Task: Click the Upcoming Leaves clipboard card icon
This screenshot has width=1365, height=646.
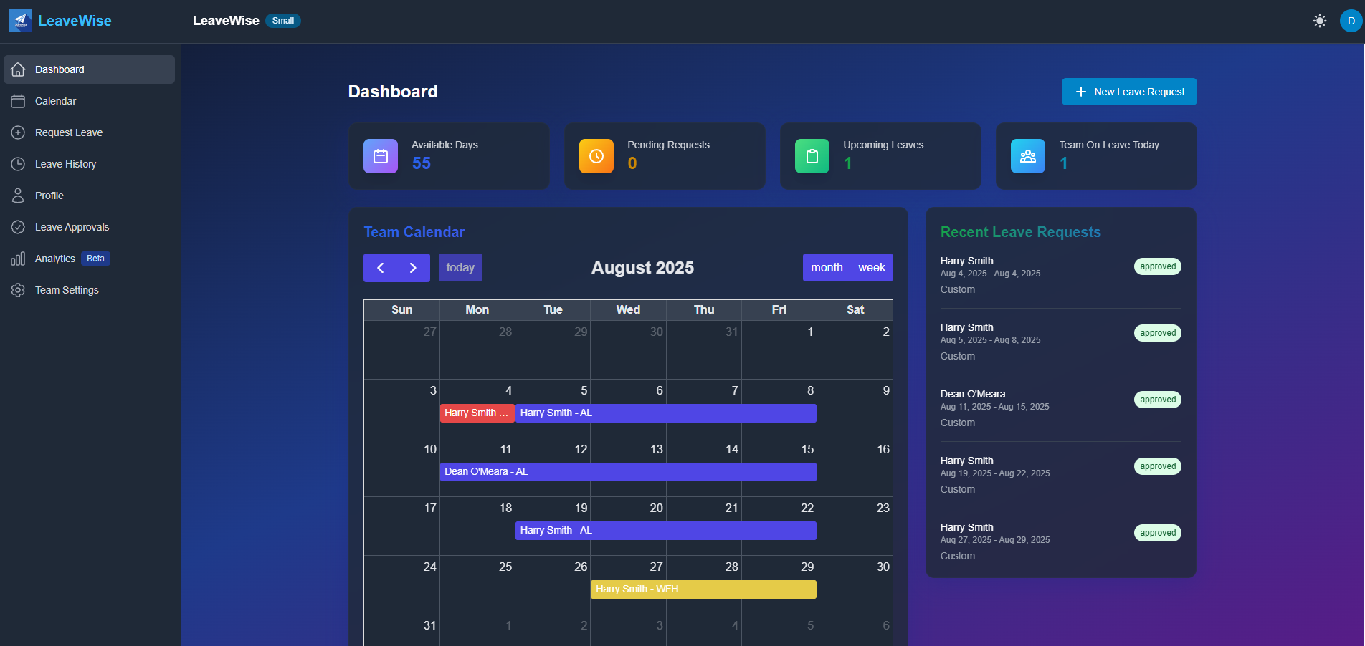Action: tap(812, 156)
